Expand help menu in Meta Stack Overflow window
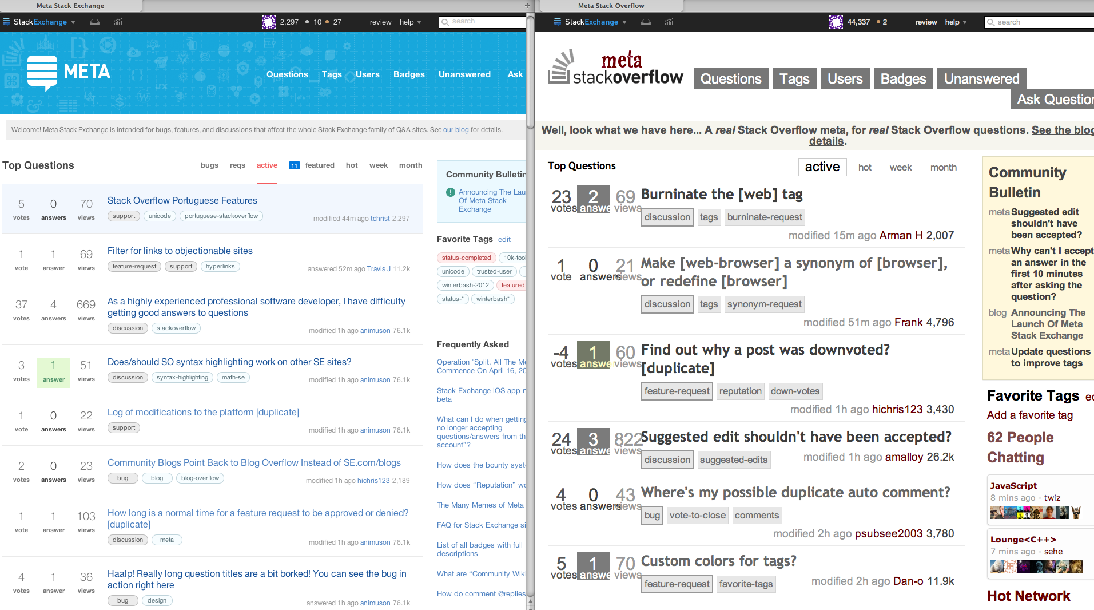The width and height of the screenshot is (1094, 610). [x=956, y=22]
